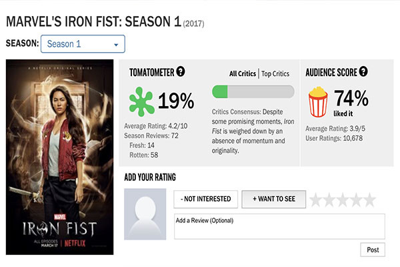Screen dimensions: 400x267
Task: Click the season dropdown arrow
Action: [x=116, y=45]
